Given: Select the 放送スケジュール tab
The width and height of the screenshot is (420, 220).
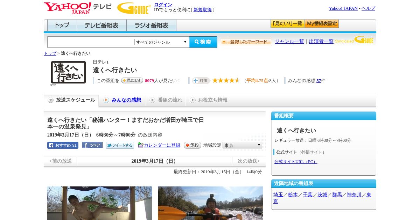Looking at the screenshot, I should point(71,100).
